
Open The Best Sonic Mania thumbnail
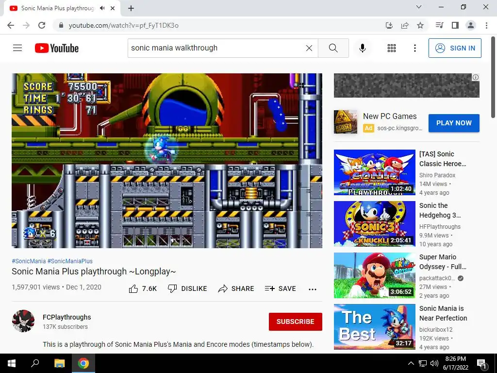374,327
